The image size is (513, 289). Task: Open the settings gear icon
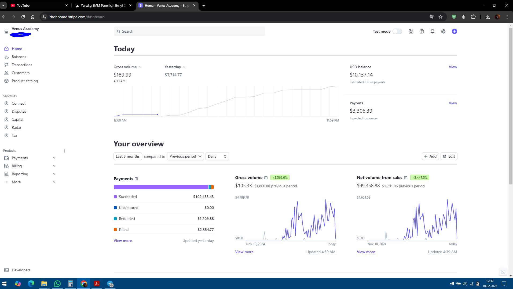[443, 31]
